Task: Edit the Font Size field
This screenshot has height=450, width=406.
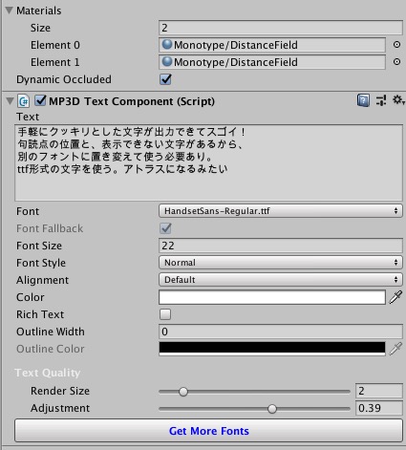Action: 281,246
